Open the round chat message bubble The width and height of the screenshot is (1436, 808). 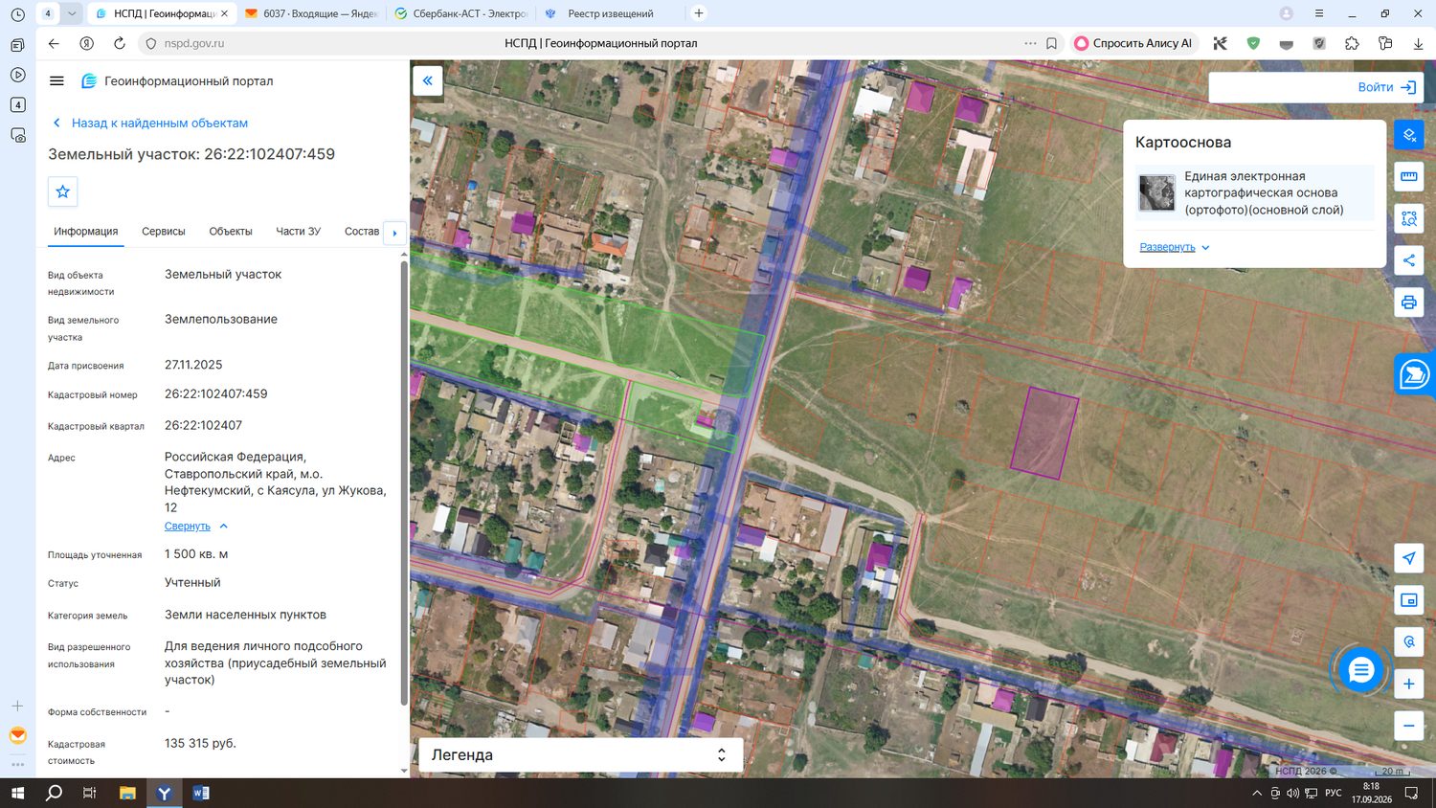pyautogui.click(x=1360, y=670)
